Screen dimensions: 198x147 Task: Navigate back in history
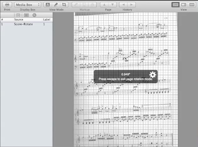point(123,5)
